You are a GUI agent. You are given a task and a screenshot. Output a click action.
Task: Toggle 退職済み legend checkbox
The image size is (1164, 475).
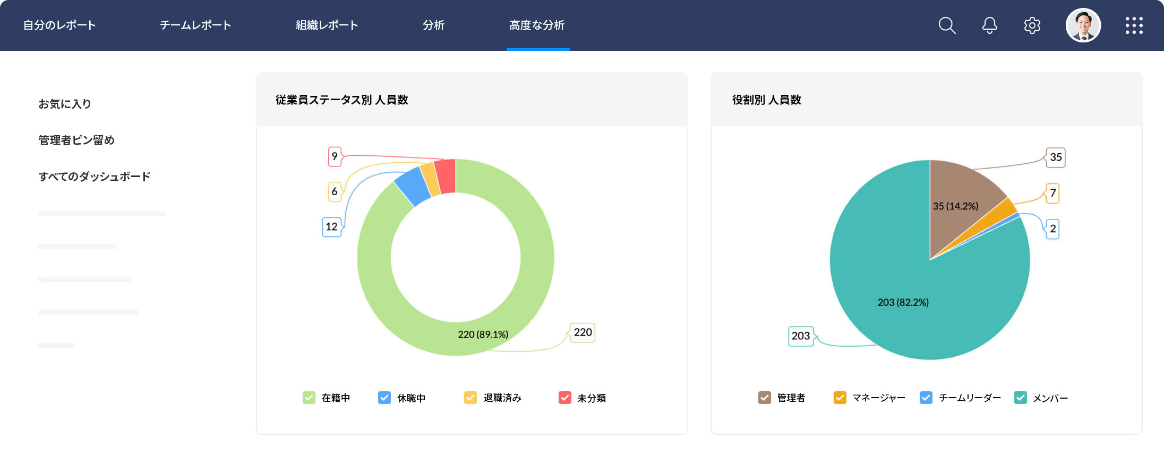(x=470, y=398)
